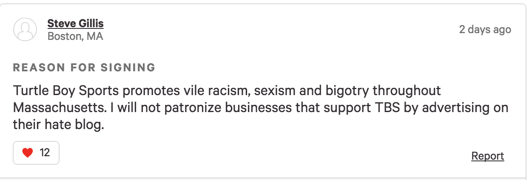
Task: Report this comment
Action: (487, 156)
